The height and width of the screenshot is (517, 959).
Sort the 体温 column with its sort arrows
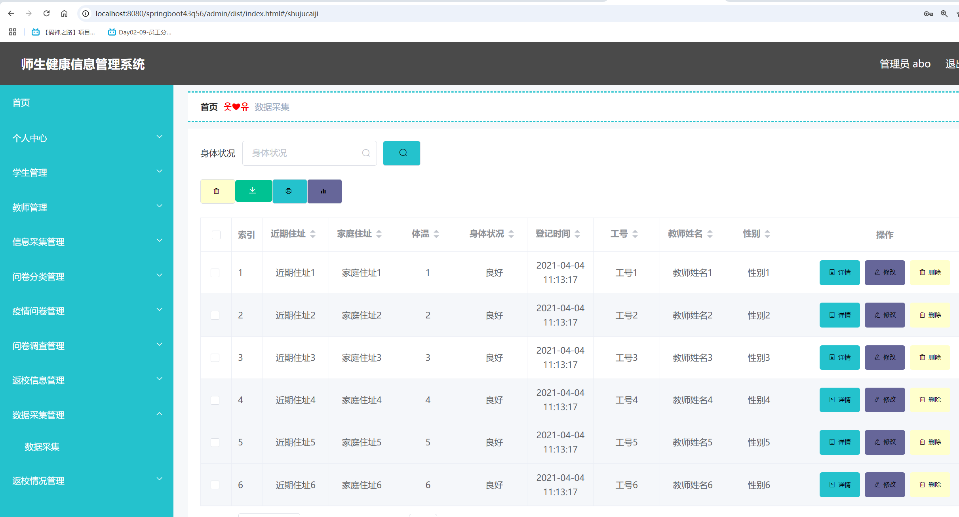tap(436, 234)
